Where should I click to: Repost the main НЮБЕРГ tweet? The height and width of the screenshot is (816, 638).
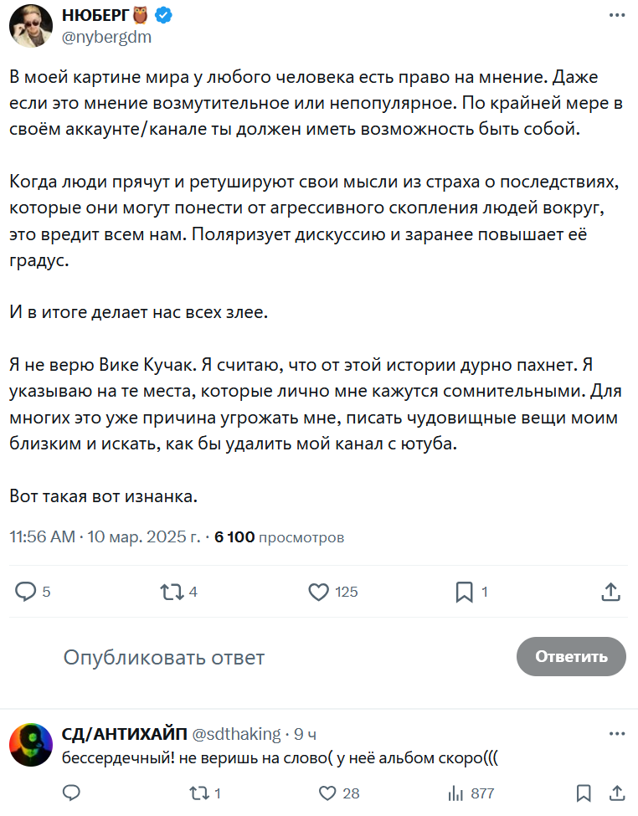point(172,592)
